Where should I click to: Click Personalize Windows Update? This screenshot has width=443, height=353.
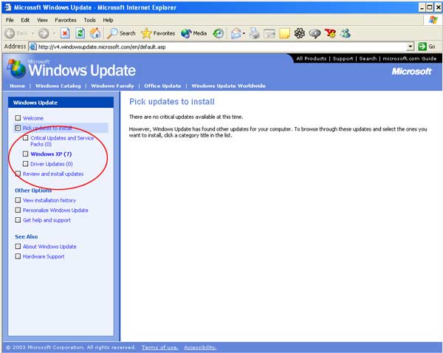55,210
